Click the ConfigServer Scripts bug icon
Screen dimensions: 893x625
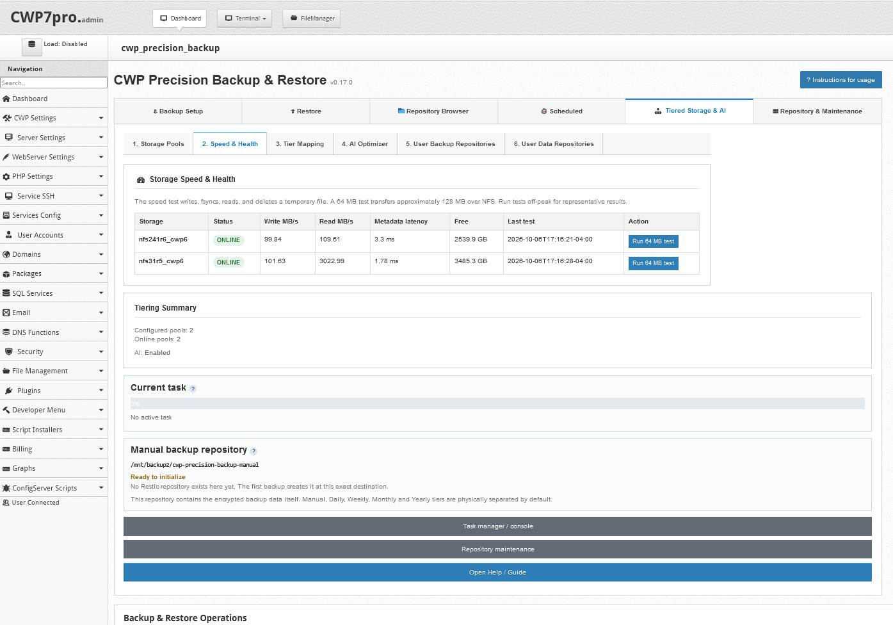[6, 488]
